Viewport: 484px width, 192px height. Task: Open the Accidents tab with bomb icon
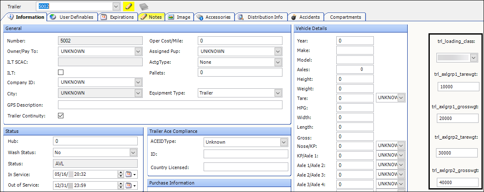305,17
